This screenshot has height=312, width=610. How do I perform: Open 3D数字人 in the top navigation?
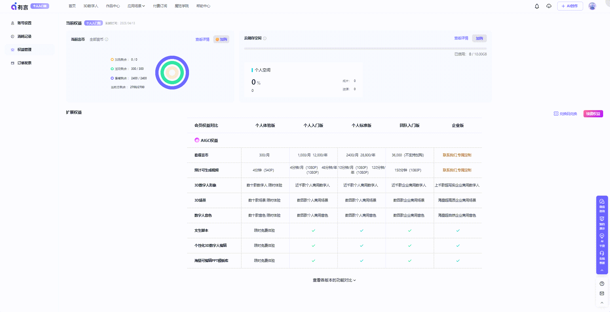(91, 6)
